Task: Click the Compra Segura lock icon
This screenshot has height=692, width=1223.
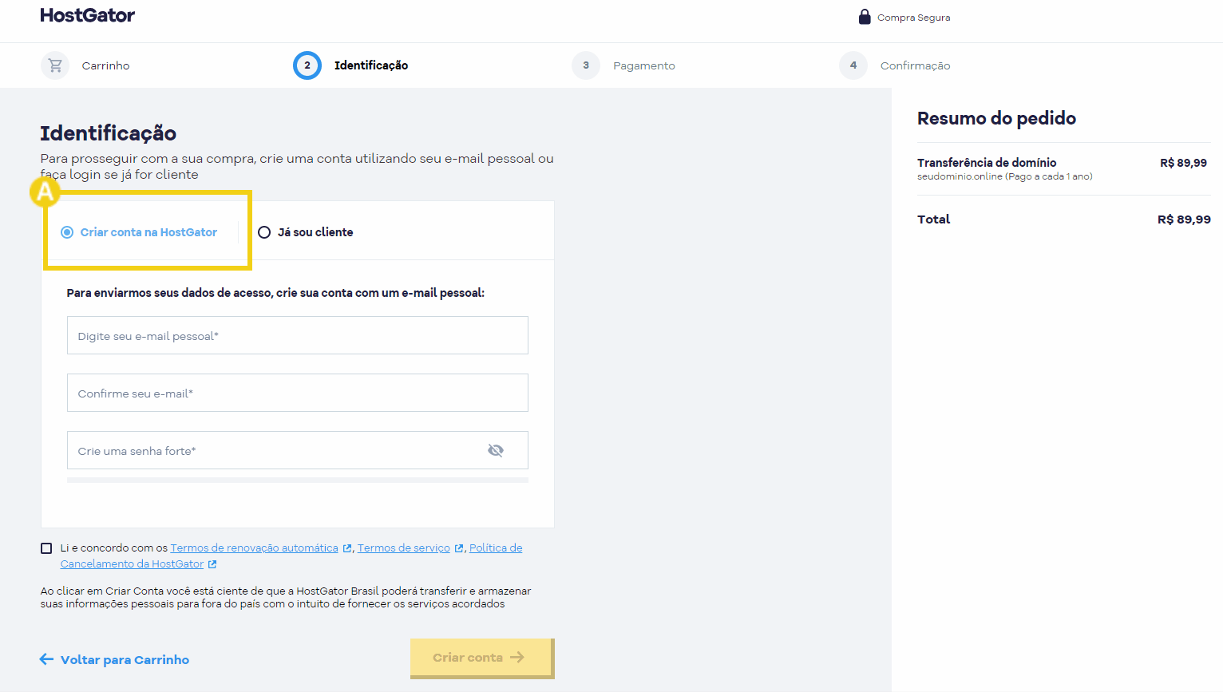Action: pos(865,17)
